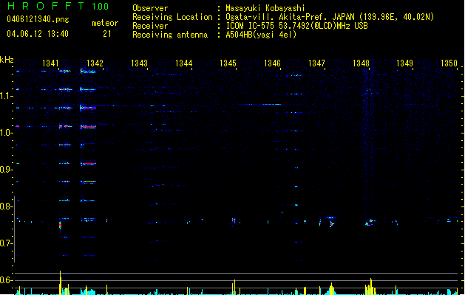Click time axis marker 1344
465x295 pixels.
(183, 63)
